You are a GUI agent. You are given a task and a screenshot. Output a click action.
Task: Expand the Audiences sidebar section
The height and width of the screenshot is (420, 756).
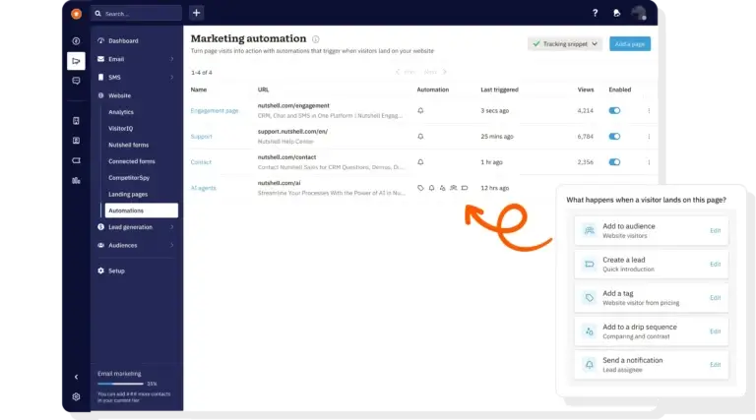point(171,245)
